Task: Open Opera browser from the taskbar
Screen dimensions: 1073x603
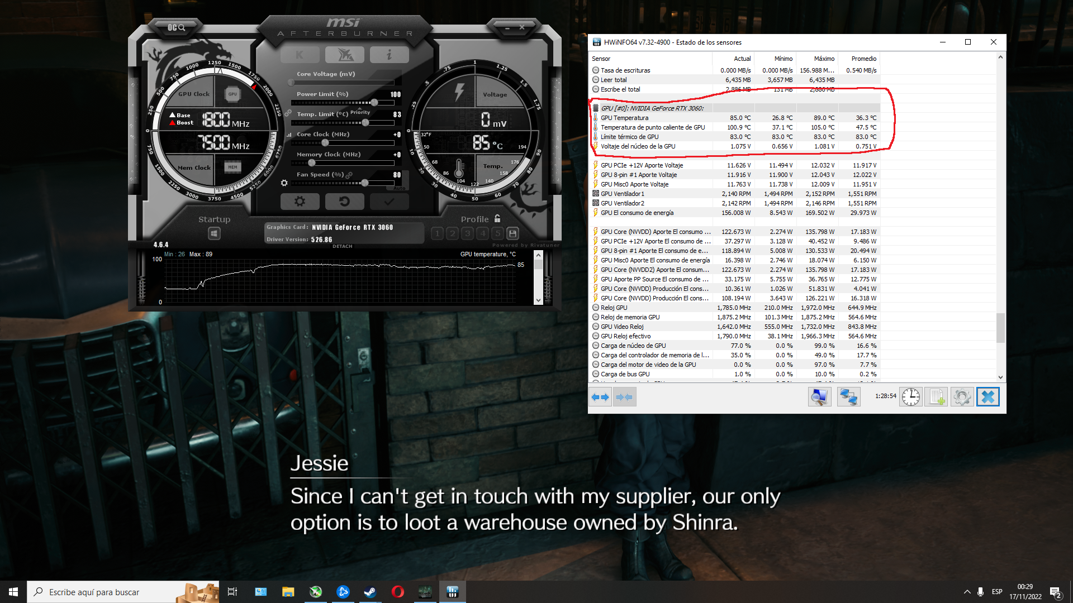Action: click(398, 592)
